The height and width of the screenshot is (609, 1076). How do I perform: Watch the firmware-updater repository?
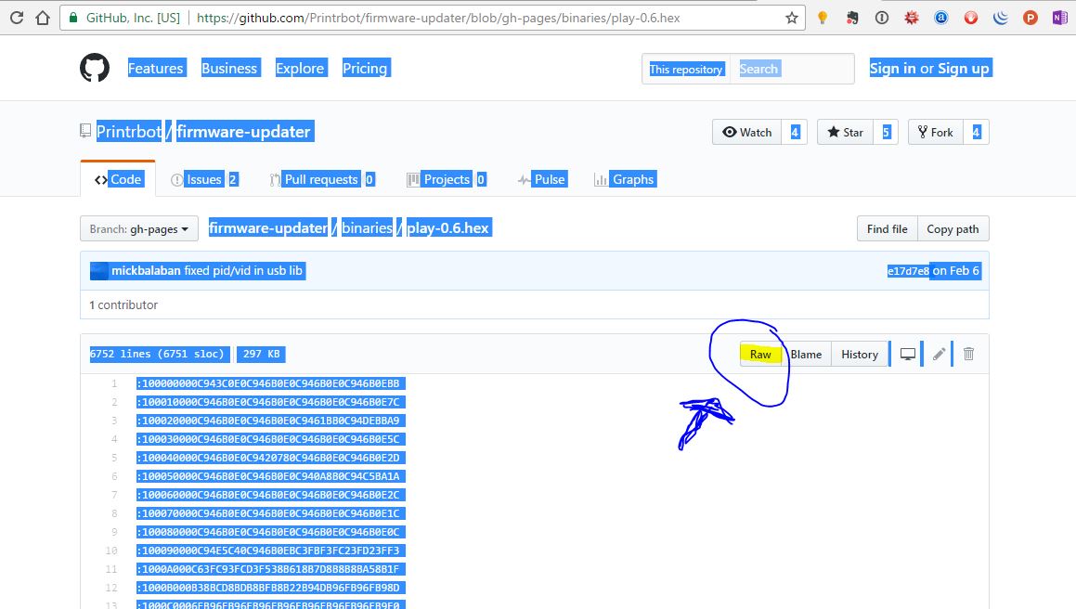(746, 132)
